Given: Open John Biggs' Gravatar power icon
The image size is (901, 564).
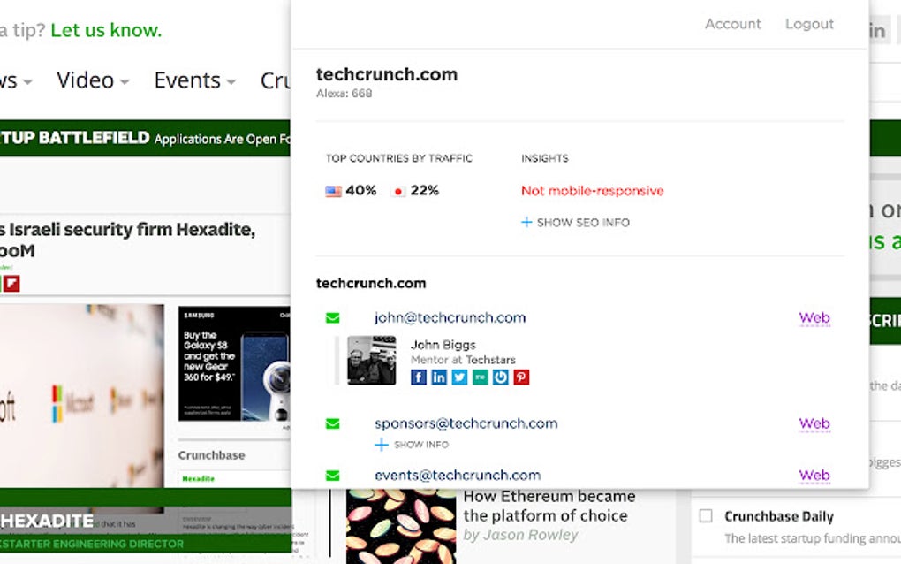Looking at the screenshot, I should [x=501, y=377].
